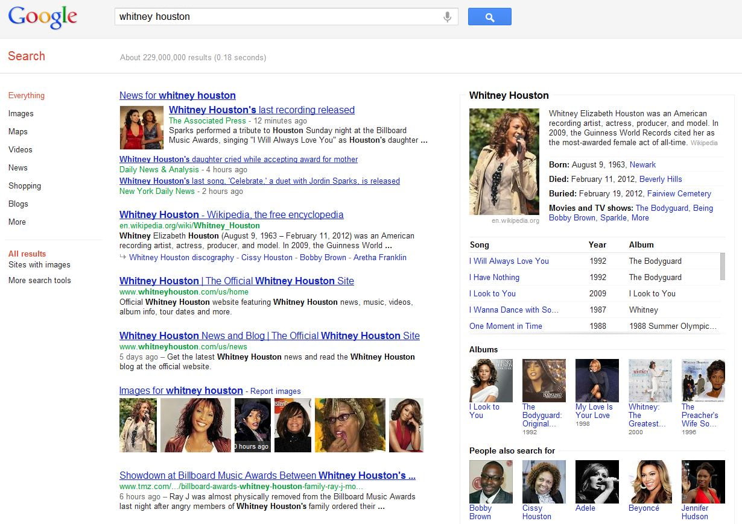Image resolution: width=742 pixels, height=524 pixels.
Task: Open 'Whitney Houston's last recording released' article
Action: point(262,110)
